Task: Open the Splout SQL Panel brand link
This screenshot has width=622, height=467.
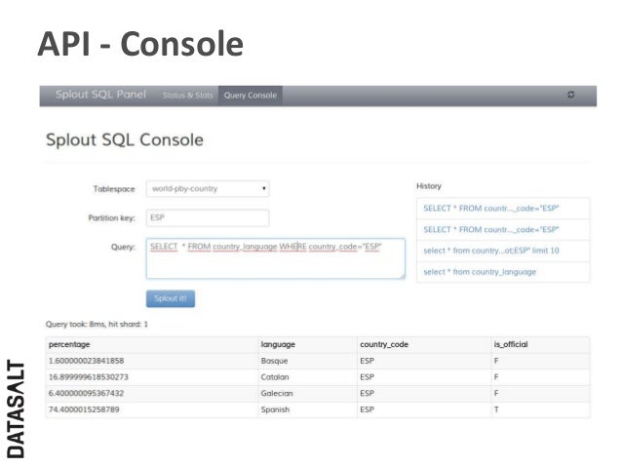Action: click(100, 95)
